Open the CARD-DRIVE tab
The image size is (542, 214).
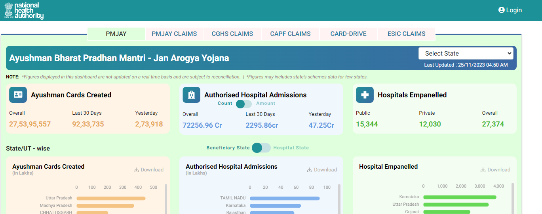(x=348, y=34)
